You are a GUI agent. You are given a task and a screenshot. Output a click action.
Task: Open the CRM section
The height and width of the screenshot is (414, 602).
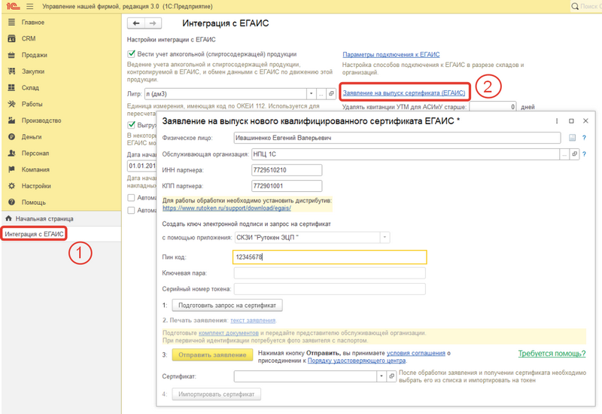[29, 38]
